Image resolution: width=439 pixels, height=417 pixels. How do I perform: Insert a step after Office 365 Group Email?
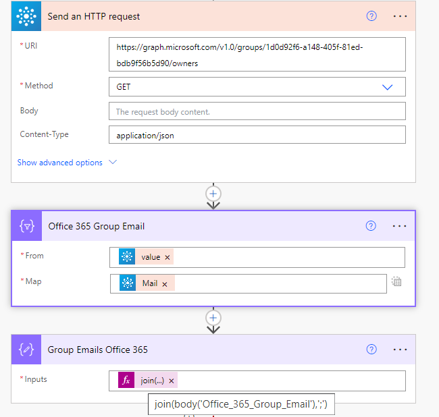(x=213, y=318)
